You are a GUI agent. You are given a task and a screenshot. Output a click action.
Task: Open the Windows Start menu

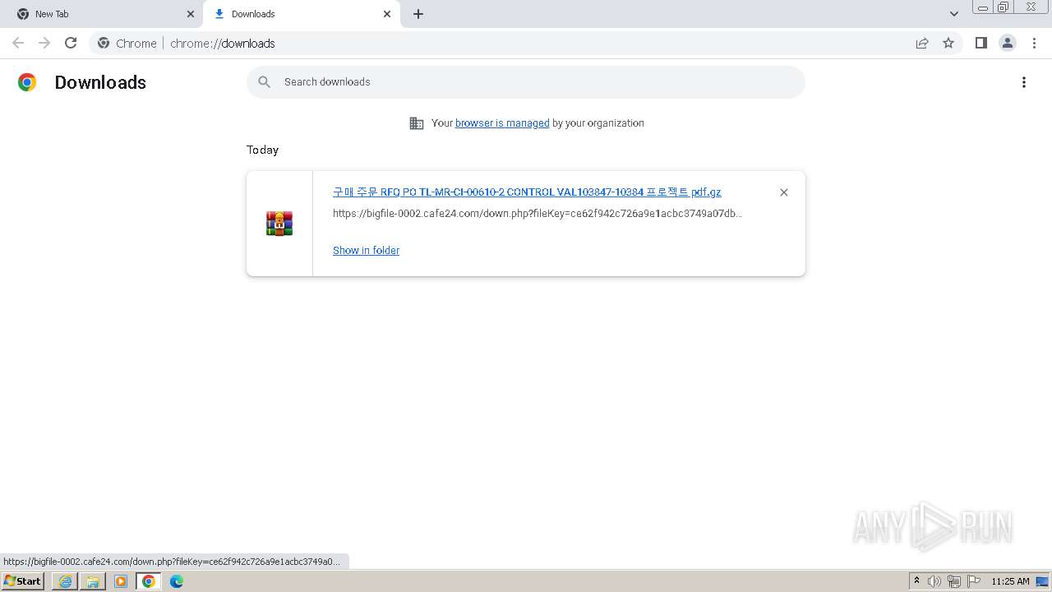point(22,581)
